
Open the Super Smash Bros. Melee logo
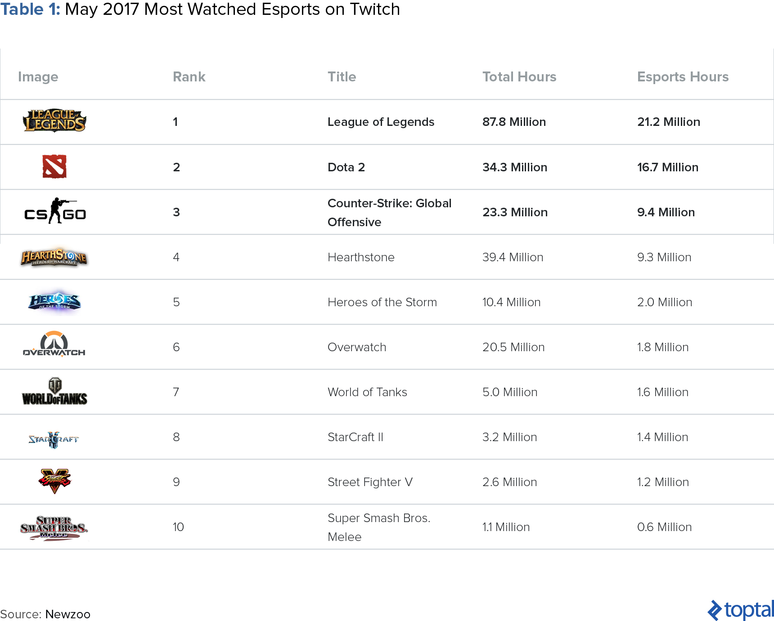click(54, 527)
